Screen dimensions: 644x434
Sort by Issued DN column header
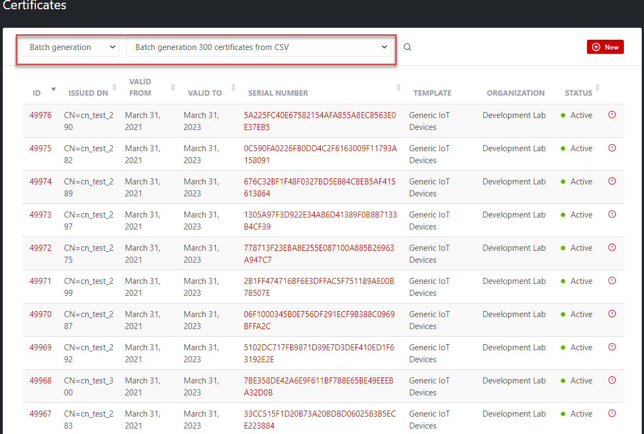pos(88,93)
